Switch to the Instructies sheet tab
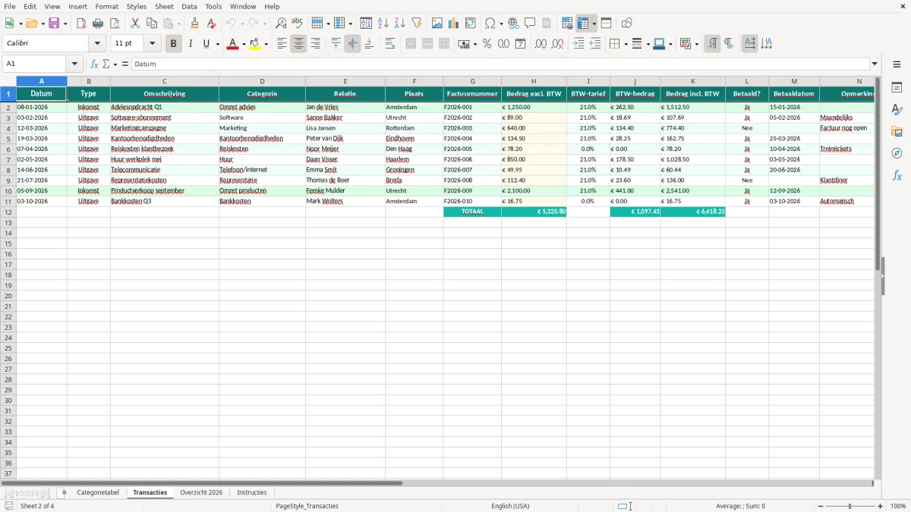The width and height of the screenshot is (911, 512). click(x=252, y=492)
